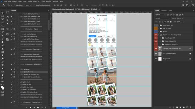The image size is (195, 109).
Task: Switch to the Paths tab
Action: point(170,11)
